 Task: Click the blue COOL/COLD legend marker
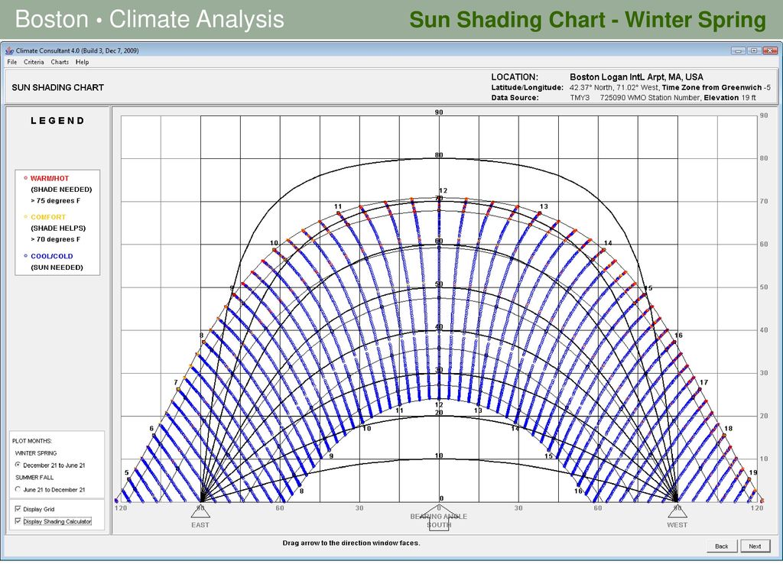(26, 255)
